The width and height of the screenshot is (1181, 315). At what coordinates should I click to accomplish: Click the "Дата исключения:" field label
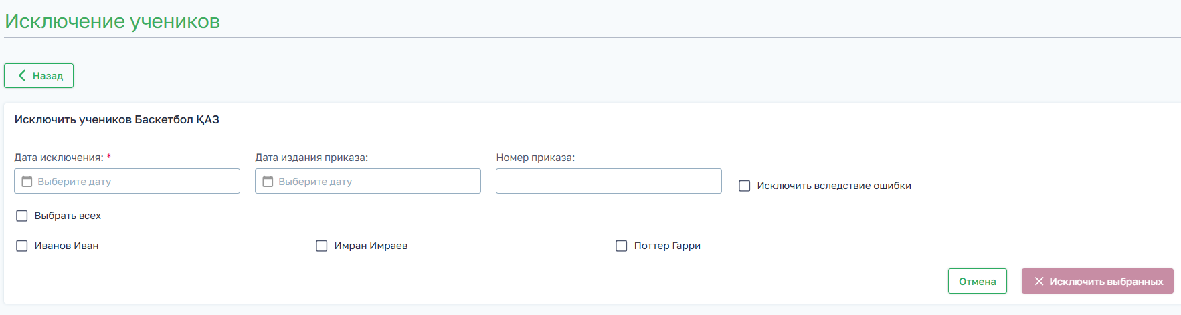click(59, 157)
